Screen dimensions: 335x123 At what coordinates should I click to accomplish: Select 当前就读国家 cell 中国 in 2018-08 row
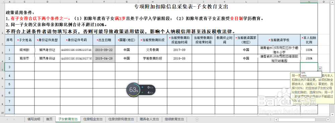[x=246, y=58]
